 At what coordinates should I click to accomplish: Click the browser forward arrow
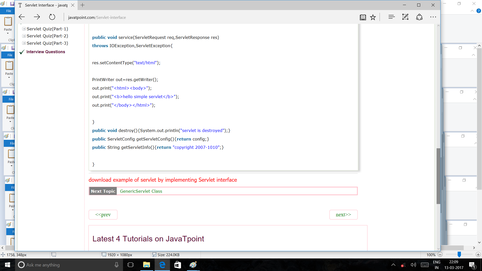click(37, 17)
